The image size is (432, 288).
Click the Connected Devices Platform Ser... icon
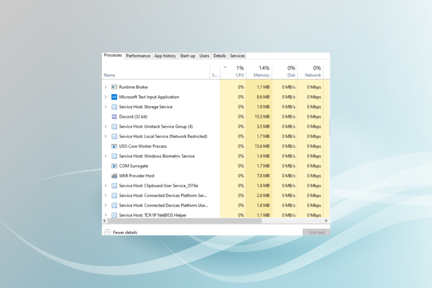point(114,196)
